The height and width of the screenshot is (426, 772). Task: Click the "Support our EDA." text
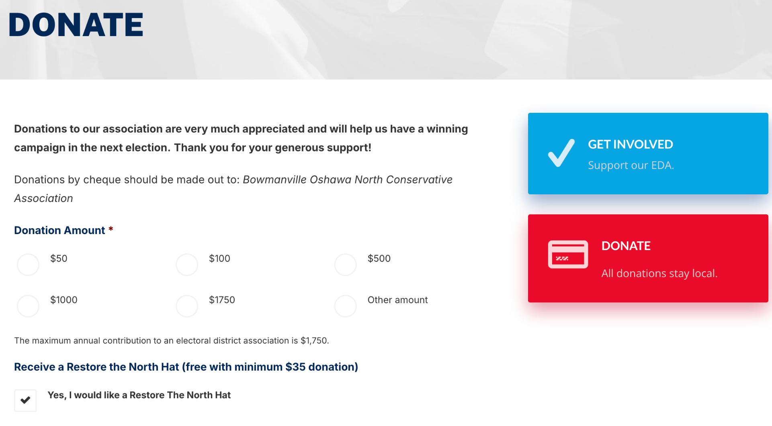[x=631, y=165]
